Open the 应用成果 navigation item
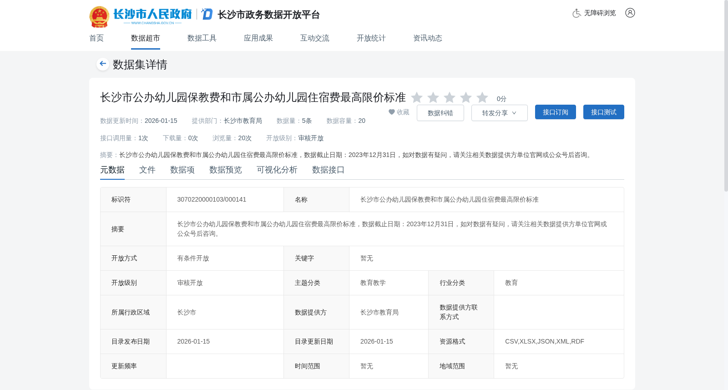The height and width of the screenshot is (390, 728). (x=258, y=38)
